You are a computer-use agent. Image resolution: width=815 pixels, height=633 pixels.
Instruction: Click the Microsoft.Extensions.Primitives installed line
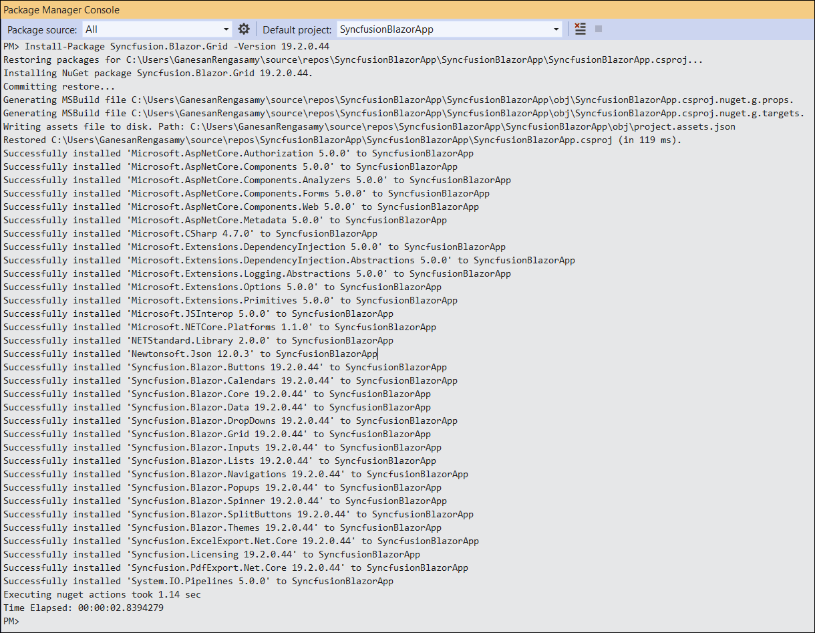tap(230, 300)
